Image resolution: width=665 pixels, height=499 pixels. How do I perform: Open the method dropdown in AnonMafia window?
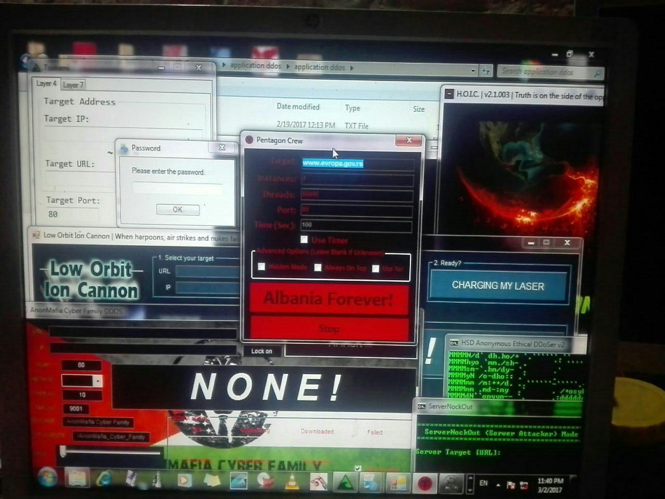point(97,381)
